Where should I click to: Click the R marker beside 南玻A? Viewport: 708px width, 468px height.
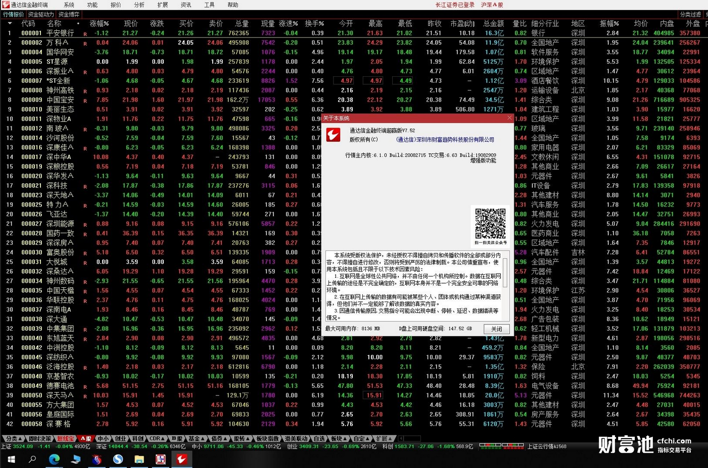point(85,130)
